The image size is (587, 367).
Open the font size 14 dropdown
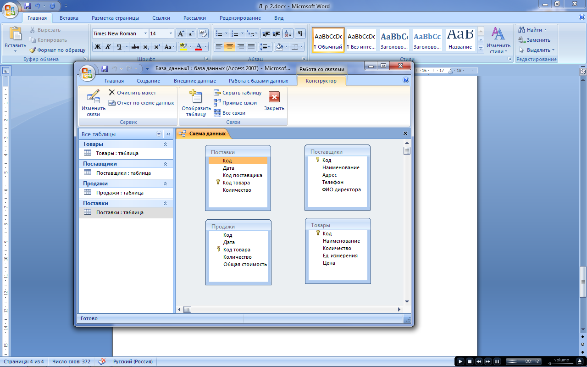171,33
